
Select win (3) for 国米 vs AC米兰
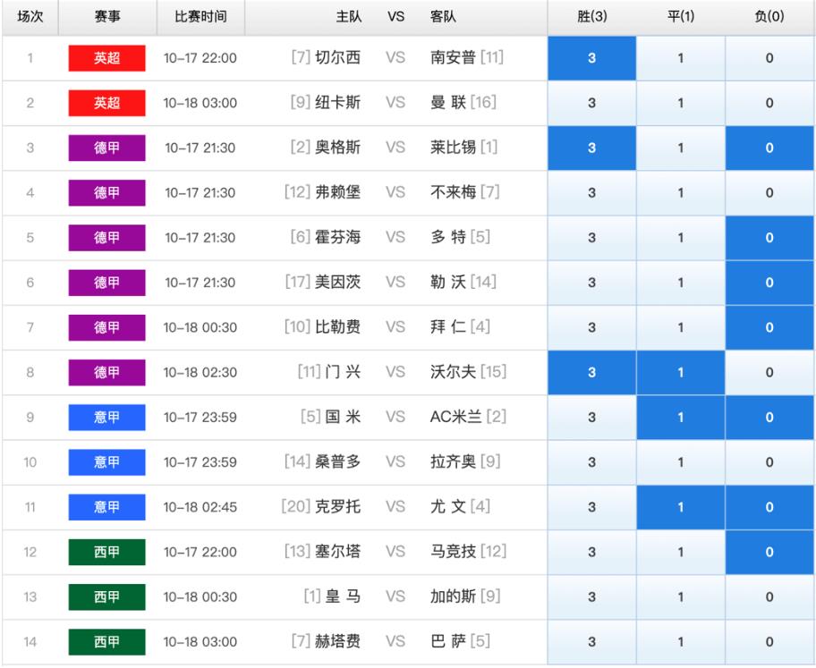591,418
